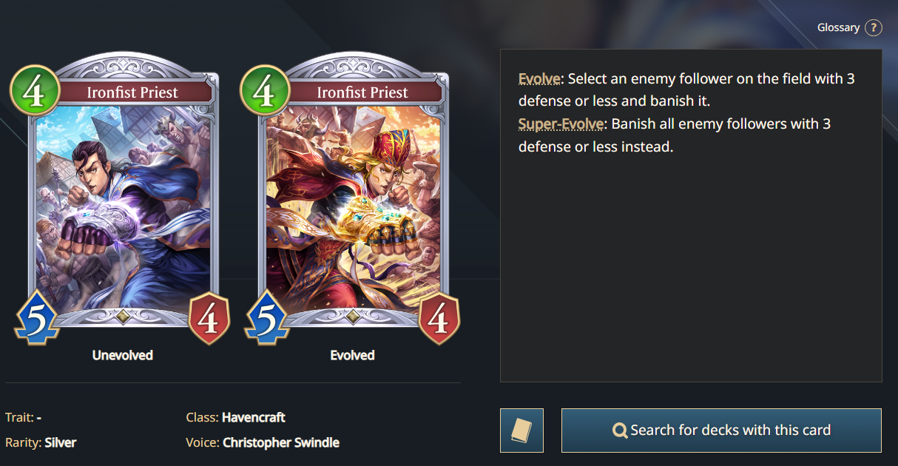Click the blue attack icon on unevolved card

tap(36, 319)
